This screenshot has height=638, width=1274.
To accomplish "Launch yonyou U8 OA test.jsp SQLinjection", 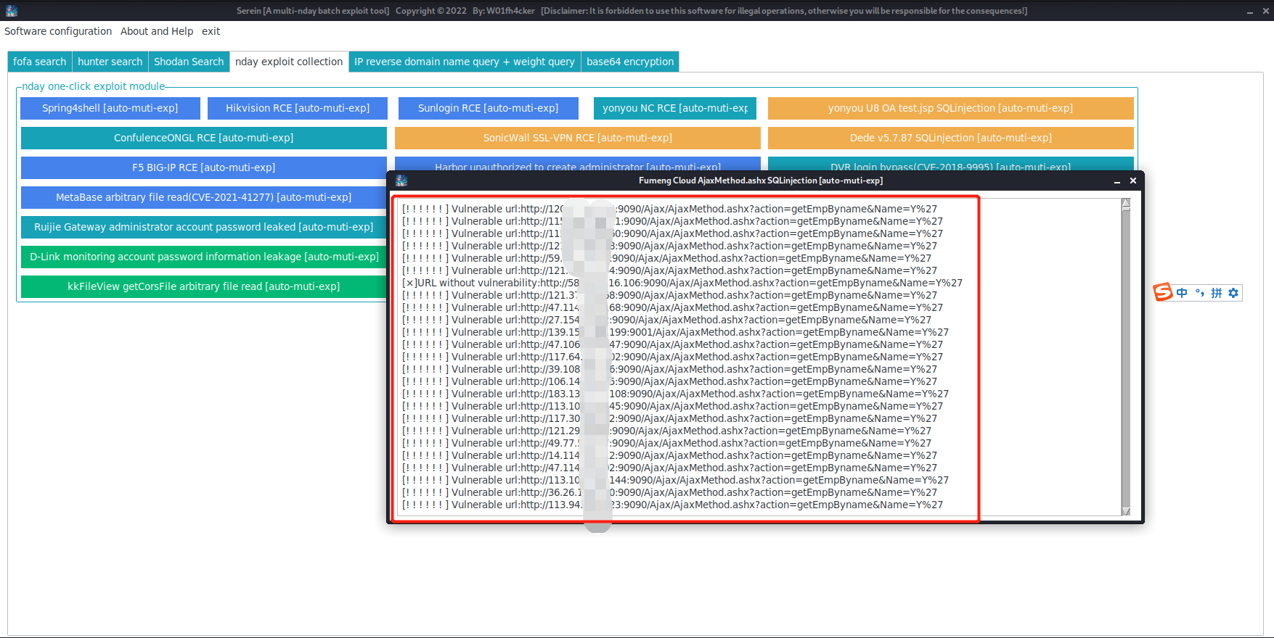I will 951,108.
